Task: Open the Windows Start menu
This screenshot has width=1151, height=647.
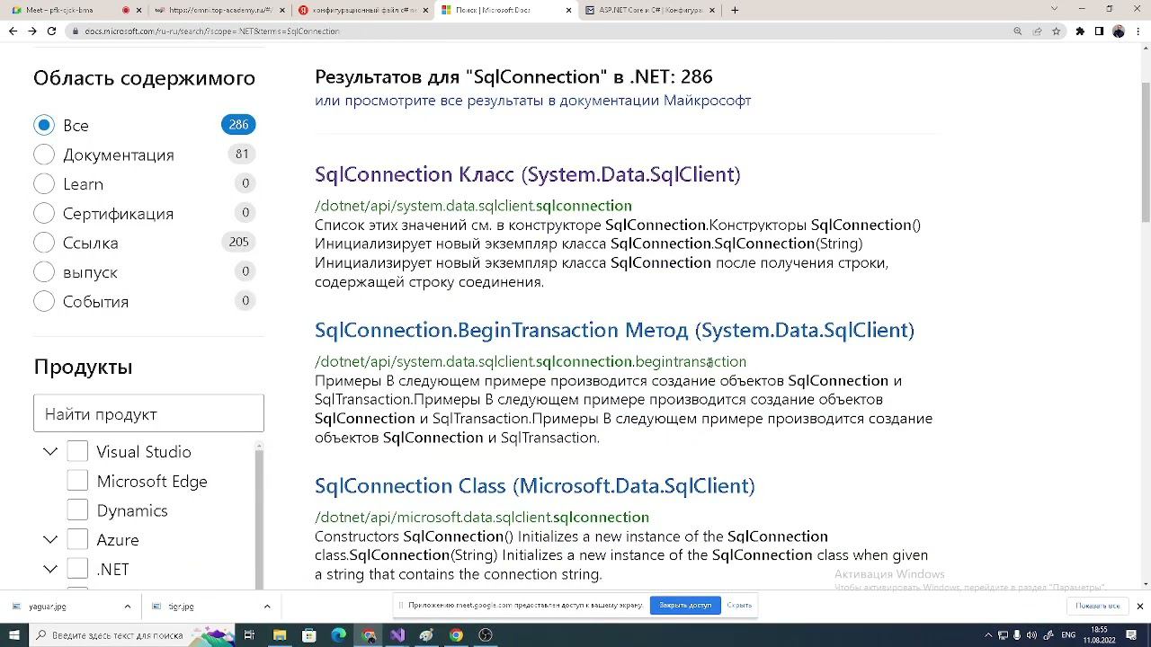Action: click(x=13, y=635)
